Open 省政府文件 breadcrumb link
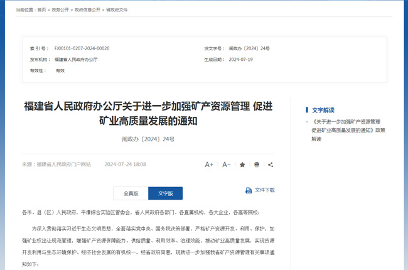408x270 pixels. coord(116,10)
